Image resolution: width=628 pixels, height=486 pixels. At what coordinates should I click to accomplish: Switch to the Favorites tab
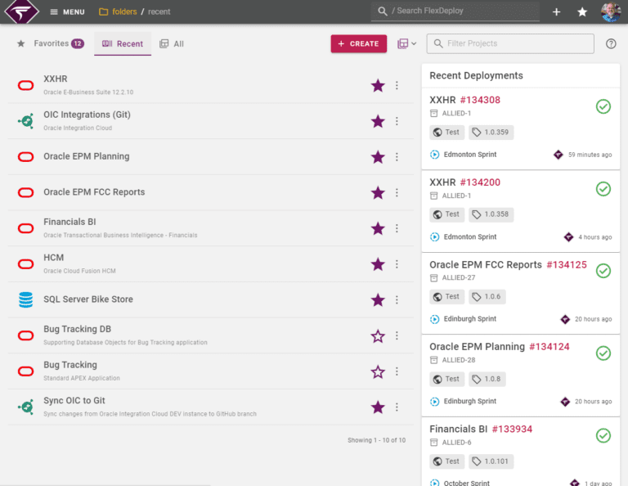pyautogui.click(x=51, y=43)
